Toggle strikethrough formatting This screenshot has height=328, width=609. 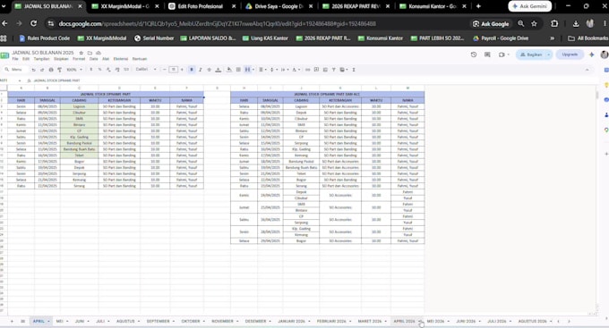click(209, 70)
